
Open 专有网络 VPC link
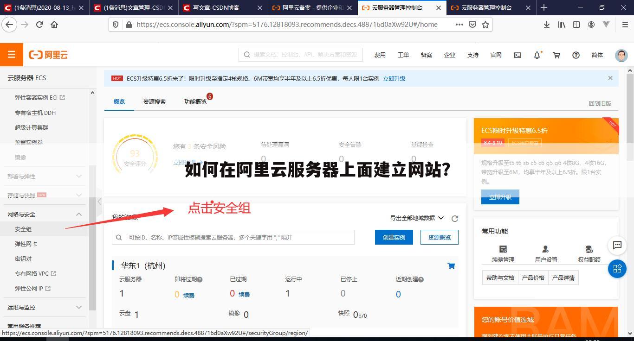tap(35, 273)
